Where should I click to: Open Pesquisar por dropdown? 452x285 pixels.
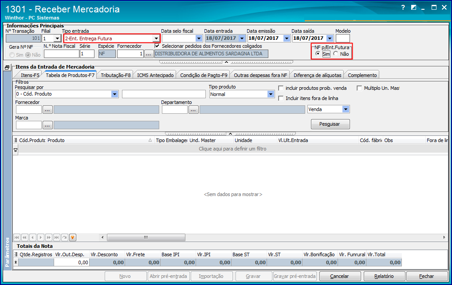point(115,94)
